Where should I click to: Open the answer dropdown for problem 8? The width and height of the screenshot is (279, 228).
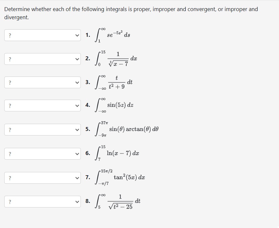pos(42,202)
